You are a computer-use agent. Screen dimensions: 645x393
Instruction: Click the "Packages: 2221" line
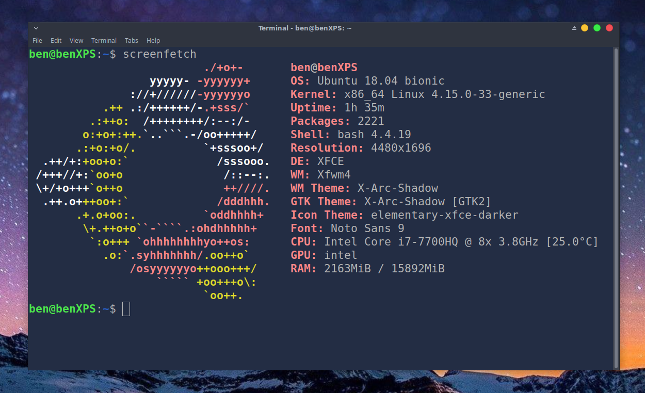coord(337,121)
